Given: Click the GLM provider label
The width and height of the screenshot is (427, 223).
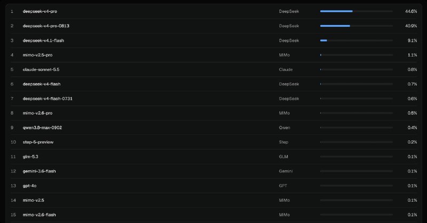Looking at the screenshot, I should [283, 156].
